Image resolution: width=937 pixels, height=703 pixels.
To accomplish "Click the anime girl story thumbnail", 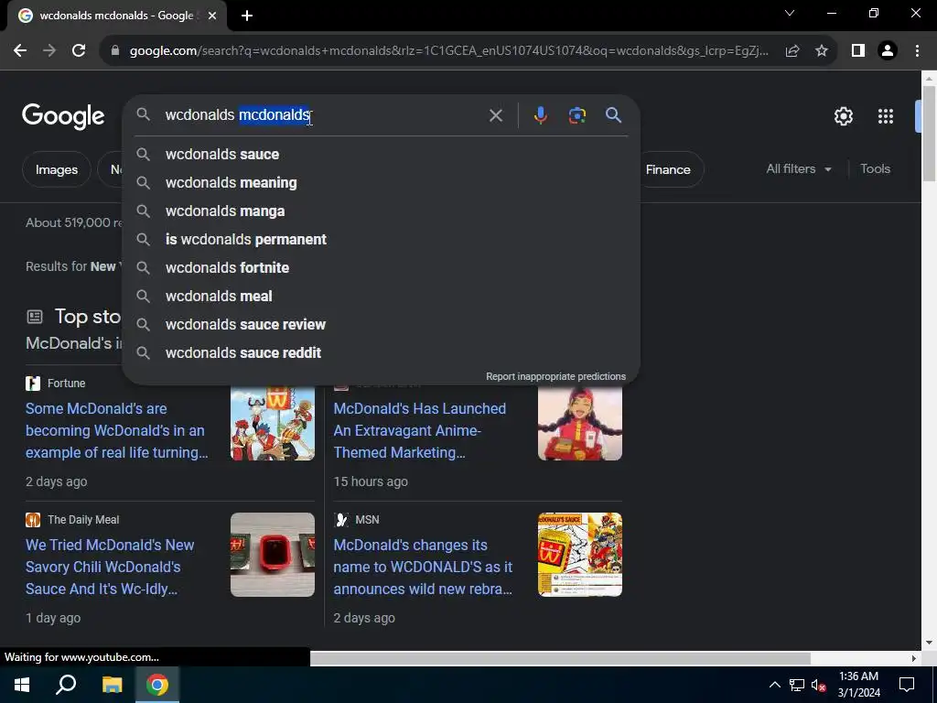I will tap(579, 423).
